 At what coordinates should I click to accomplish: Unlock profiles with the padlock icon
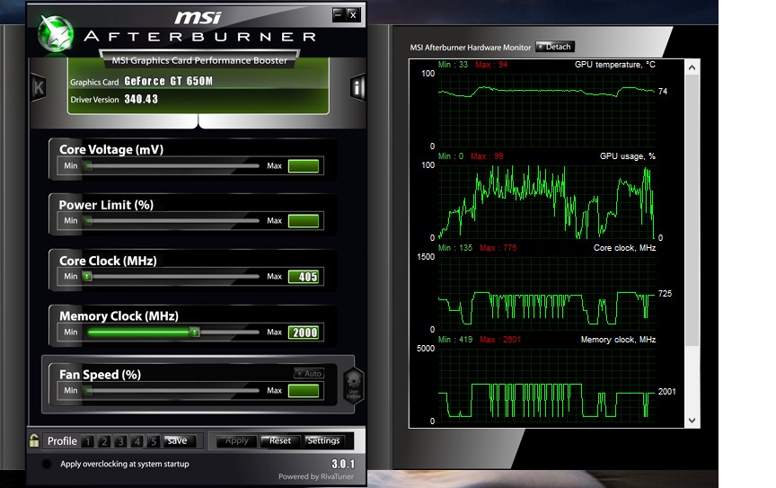[34, 440]
